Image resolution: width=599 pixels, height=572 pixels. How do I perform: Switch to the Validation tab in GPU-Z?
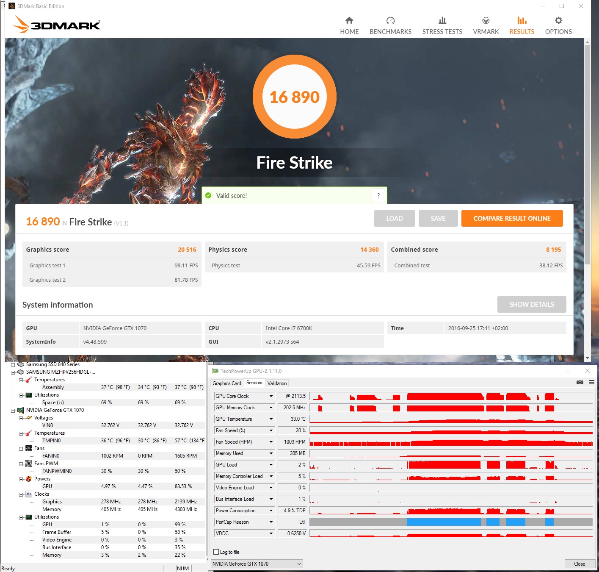[277, 383]
